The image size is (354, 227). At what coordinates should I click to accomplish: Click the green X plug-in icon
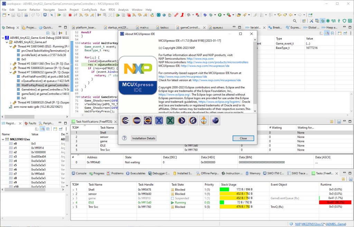[x=170, y=120]
